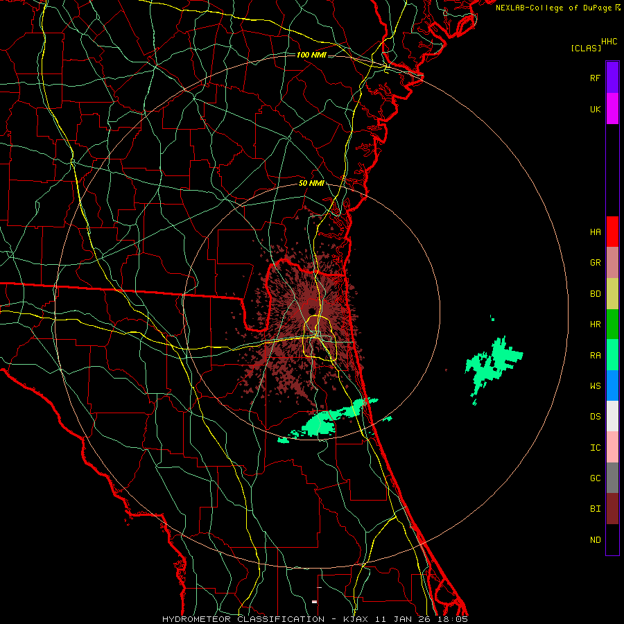Click the small pink echo near bottom center
The height and width of the screenshot is (624, 624).
click(314, 602)
